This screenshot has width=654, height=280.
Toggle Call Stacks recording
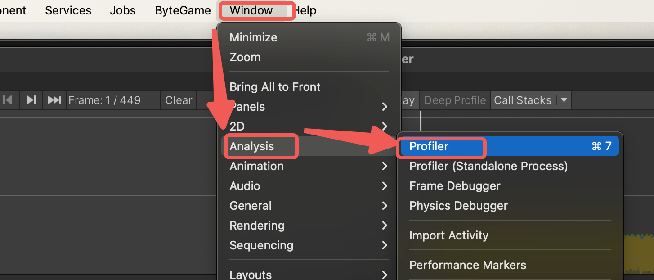[523, 100]
